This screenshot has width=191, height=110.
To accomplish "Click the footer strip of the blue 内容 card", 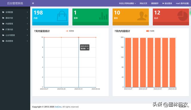I will point(50,23).
